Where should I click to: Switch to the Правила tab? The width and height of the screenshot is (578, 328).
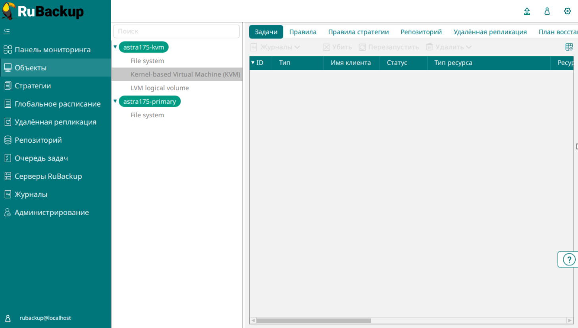(x=302, y=32)
